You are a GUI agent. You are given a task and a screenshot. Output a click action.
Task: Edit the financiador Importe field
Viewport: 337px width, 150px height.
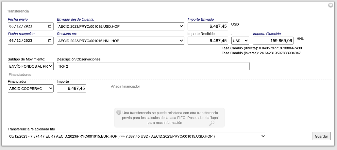click(x=71, y=89)
